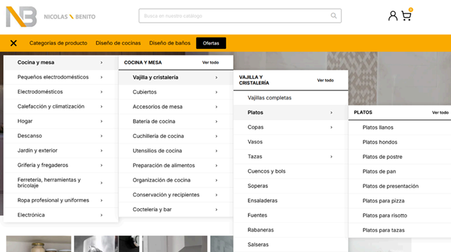Open Conservación y recipientes subcategory

click(175, 195)
